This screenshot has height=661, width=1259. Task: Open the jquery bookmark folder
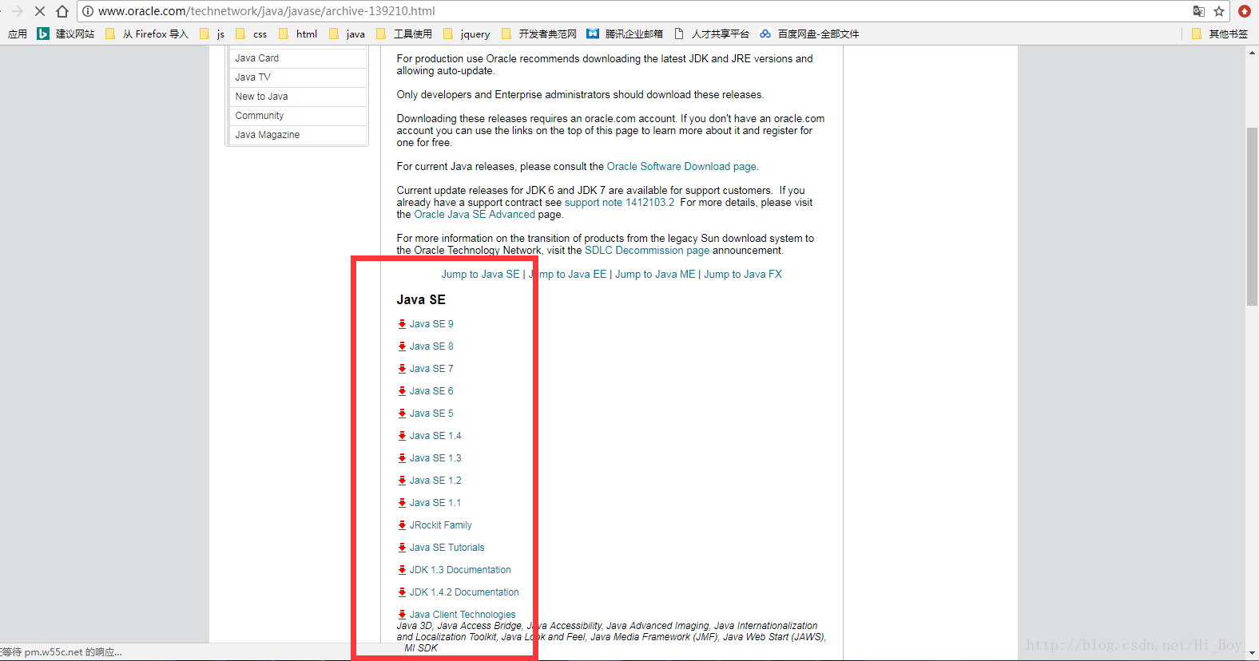pyautogui.click(x=467, y=34)
